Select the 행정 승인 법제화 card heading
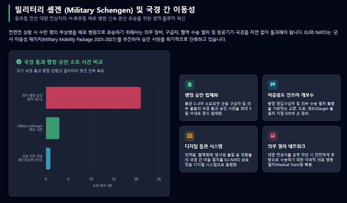 point(201,95)
